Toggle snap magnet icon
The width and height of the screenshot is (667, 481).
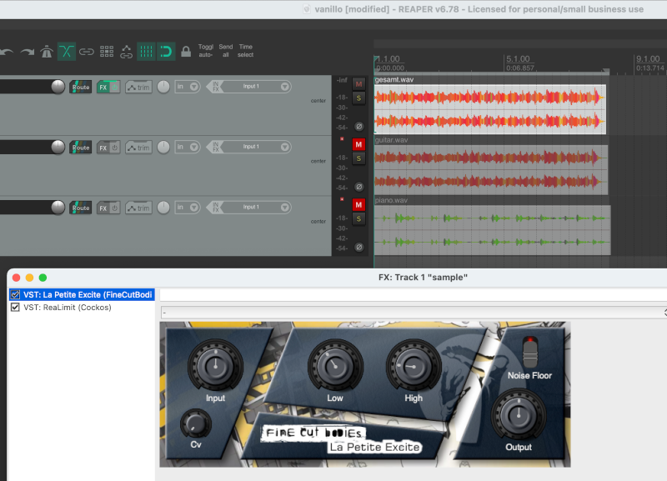point(166,52)
